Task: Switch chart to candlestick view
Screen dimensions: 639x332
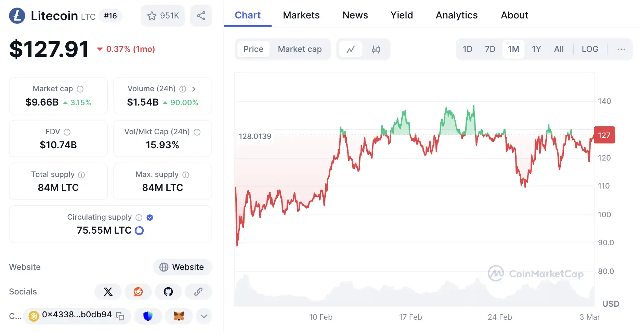Action: pyautogui.click(x=376, y=50)
